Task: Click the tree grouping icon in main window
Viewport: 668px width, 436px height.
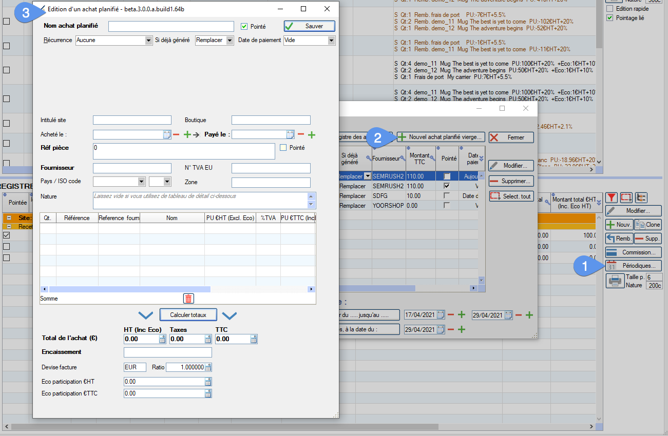Action: [641, 197]
